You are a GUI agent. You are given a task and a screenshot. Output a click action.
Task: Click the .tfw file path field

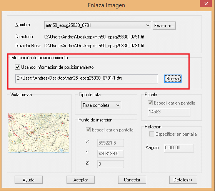click(87, 79)
